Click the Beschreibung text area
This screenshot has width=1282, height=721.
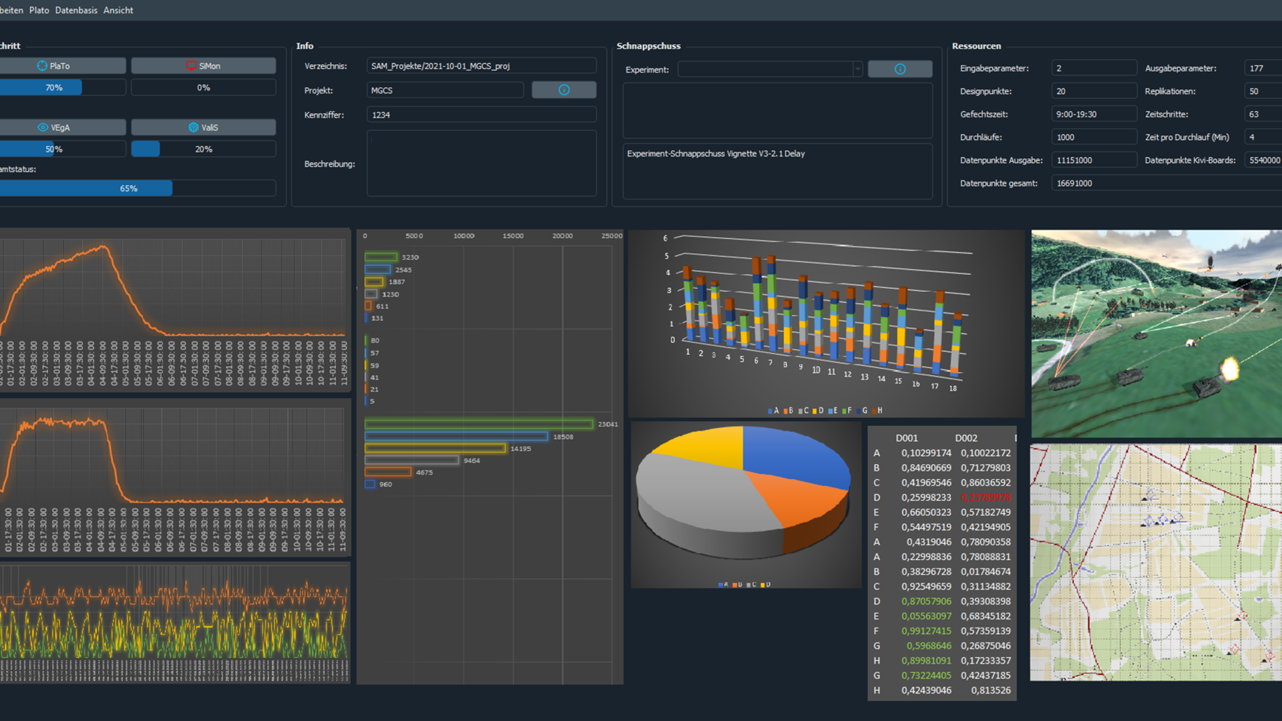(481, 163)
